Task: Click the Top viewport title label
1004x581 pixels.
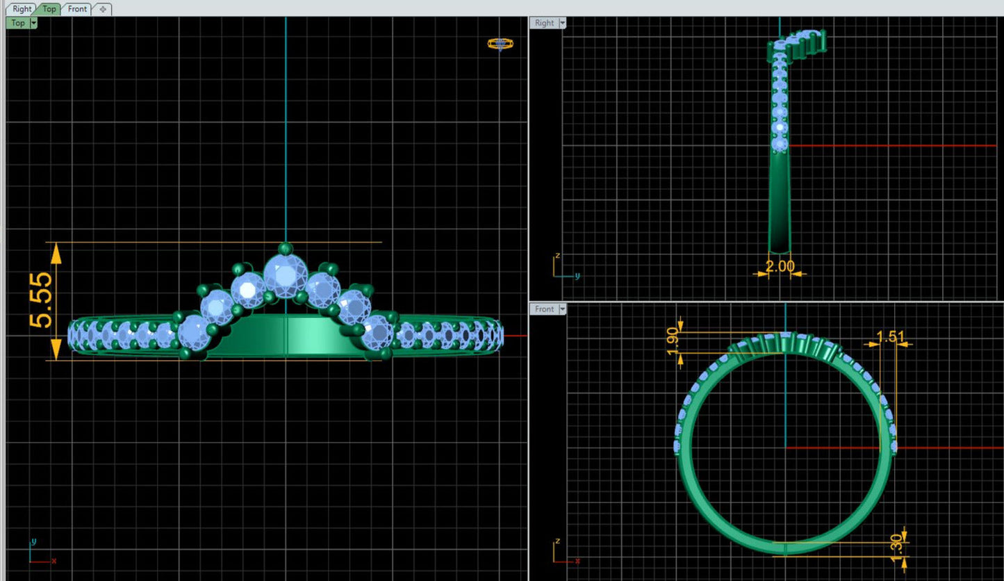Action: pyautogui.click(x=17, y=23)
